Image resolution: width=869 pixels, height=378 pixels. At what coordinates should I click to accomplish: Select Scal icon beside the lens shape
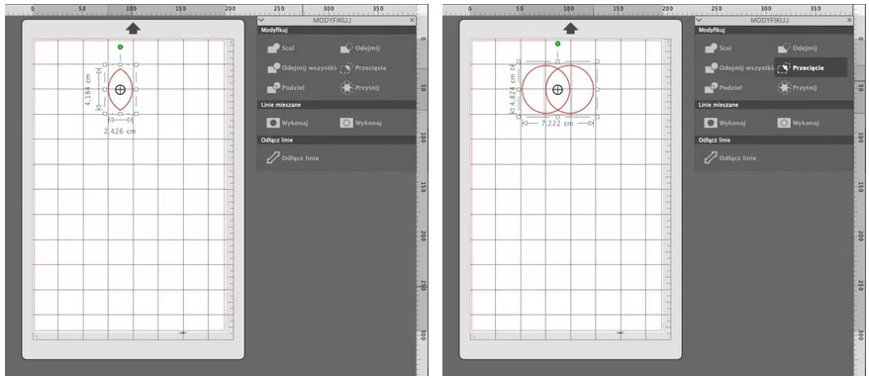273,48
